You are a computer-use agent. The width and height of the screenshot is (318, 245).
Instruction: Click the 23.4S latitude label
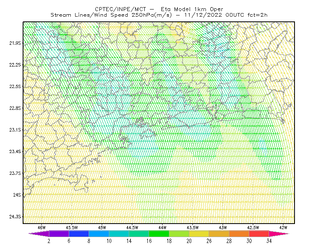click(15, 151)
